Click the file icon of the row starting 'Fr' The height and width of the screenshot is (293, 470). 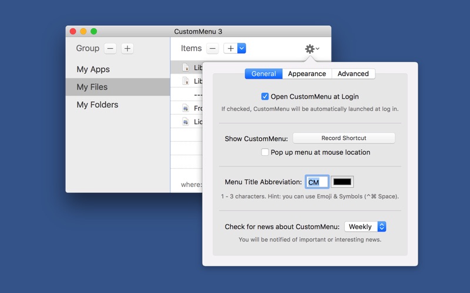click(x=186, y=108)
